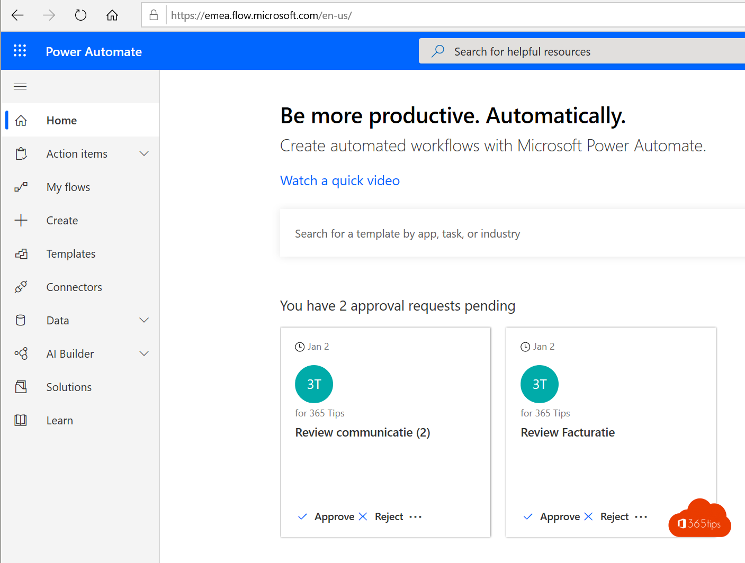Click the Power Automate title
This screenshot has height=563, width=745.
[94, 52]
